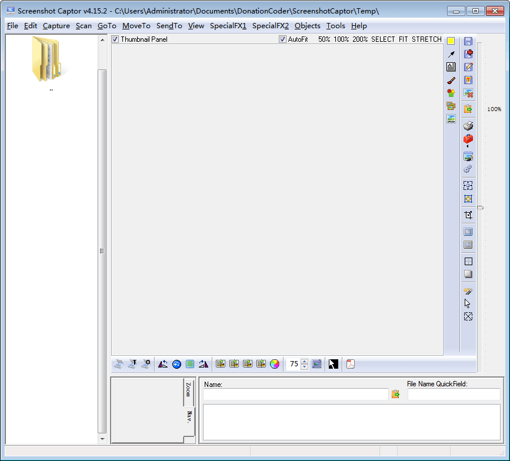Expand the small arrow under the toolbox

point(468,146)
